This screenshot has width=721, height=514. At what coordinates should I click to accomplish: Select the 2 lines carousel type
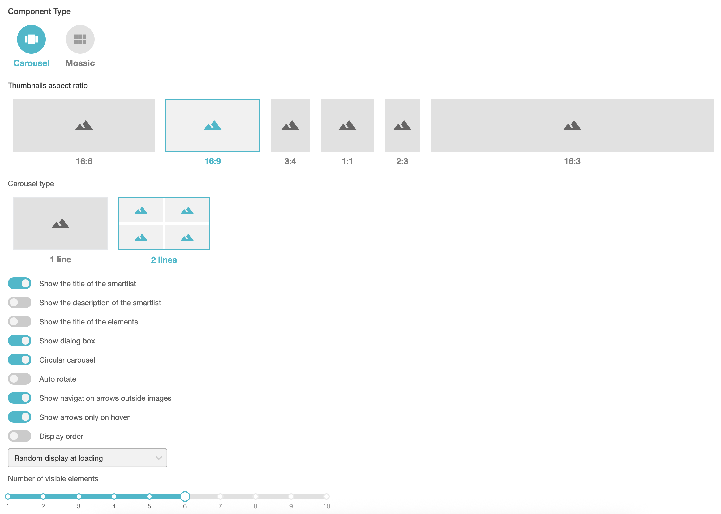164,224
